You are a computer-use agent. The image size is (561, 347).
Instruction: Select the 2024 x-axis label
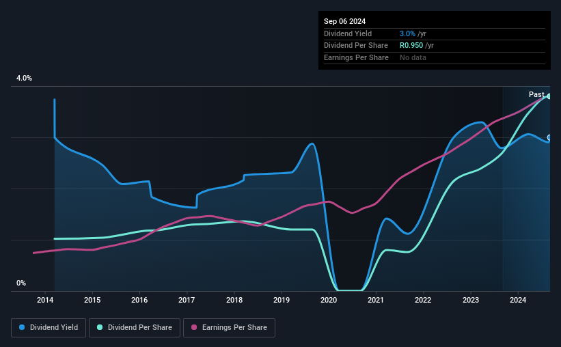[518, 300]
